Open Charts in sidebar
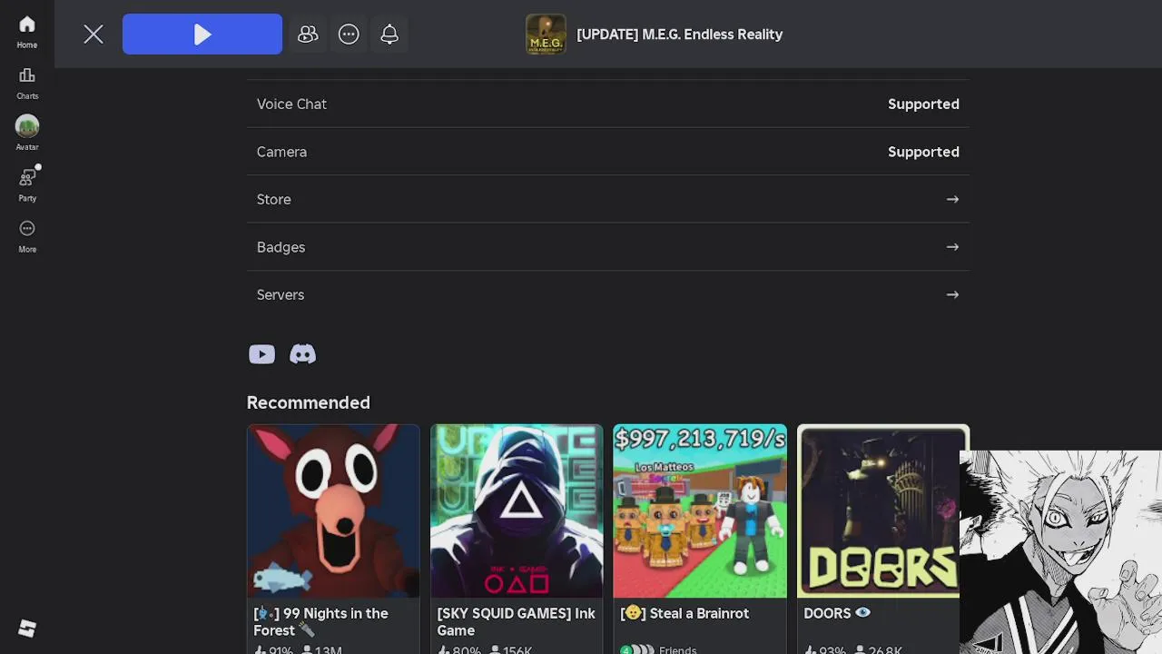1162x654 pixels. 27,83
